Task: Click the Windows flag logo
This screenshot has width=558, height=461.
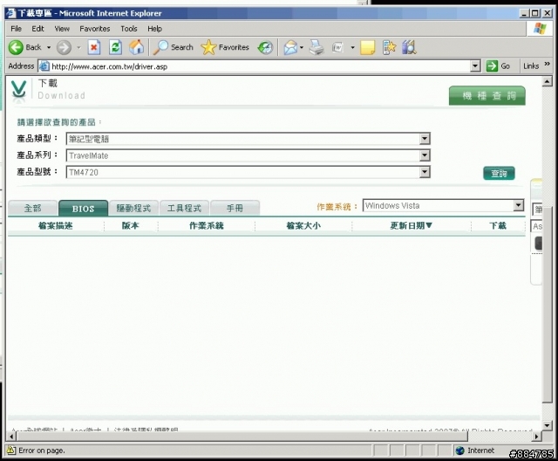Action: 540,29
